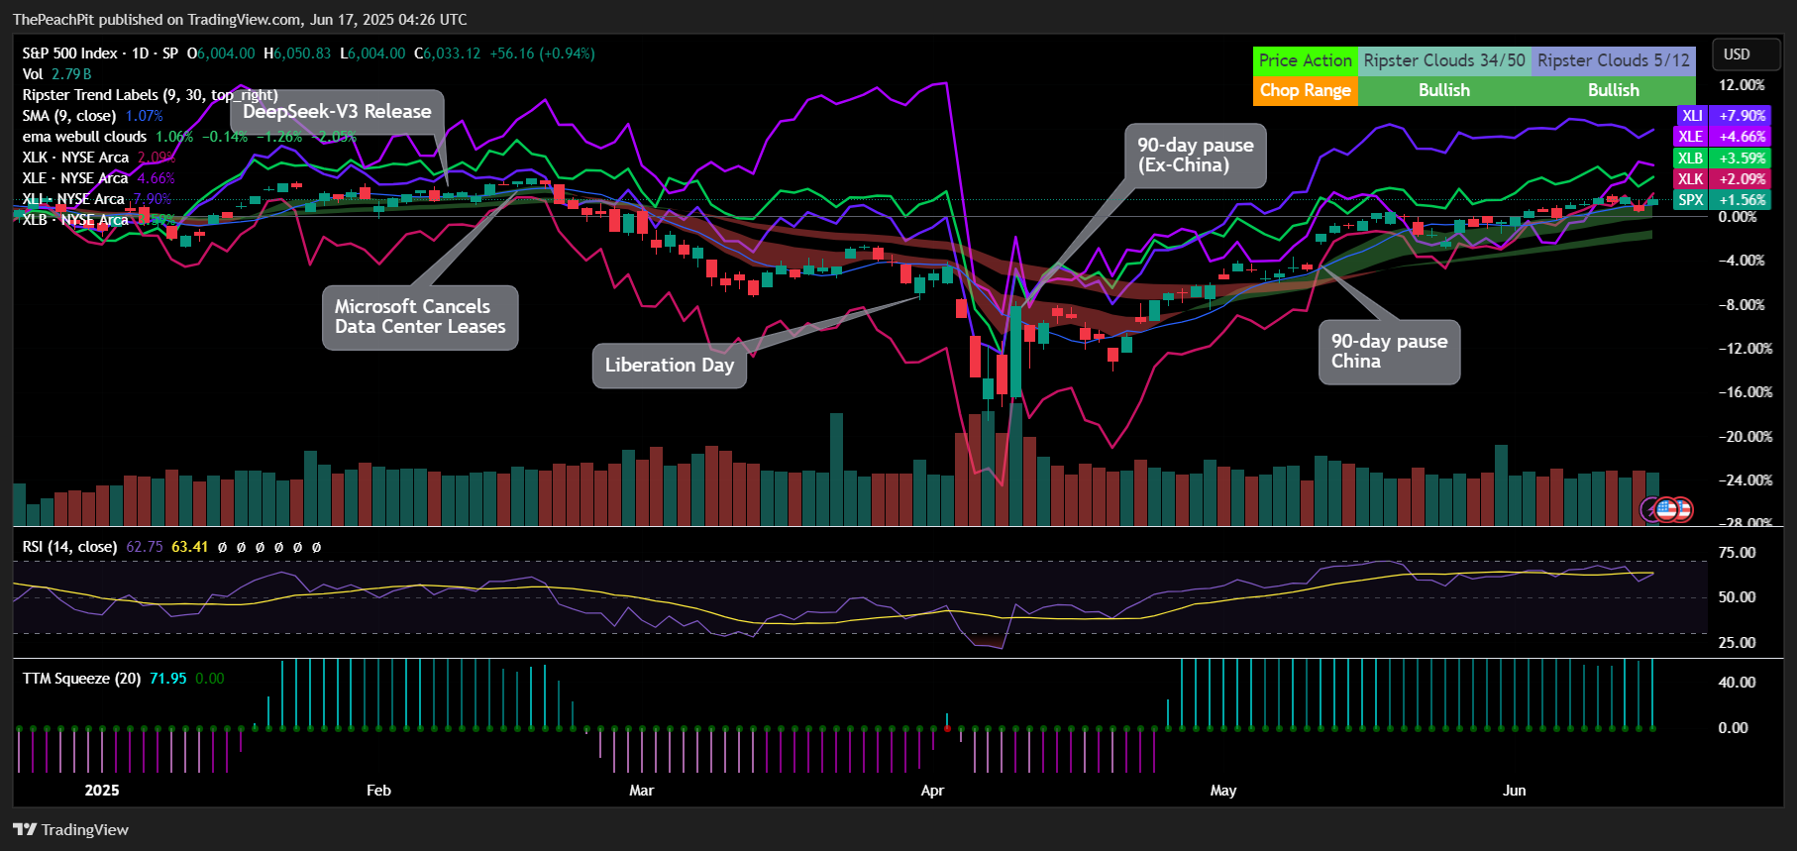Click the daily change '+56.16 (+0.94%)'

[542, 53]
